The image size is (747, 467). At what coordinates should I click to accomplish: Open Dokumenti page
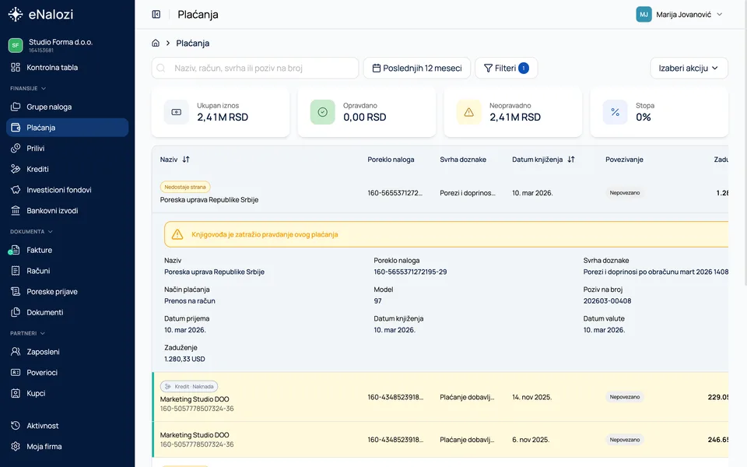(x=67, y=312)
